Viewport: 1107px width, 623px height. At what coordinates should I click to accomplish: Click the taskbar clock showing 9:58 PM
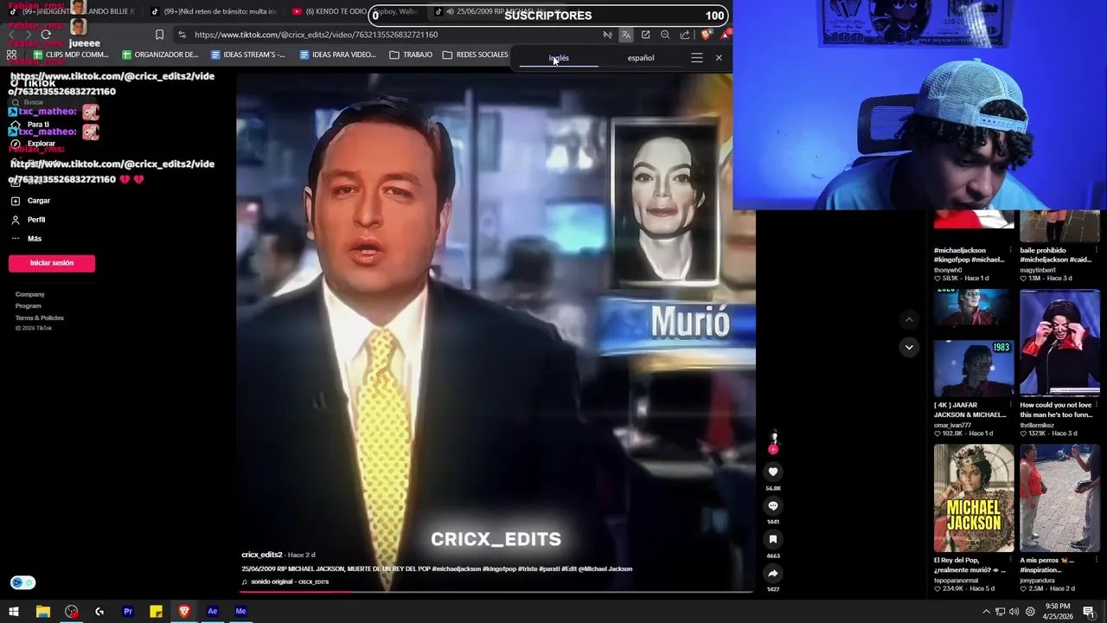[x=1058, y=612]
